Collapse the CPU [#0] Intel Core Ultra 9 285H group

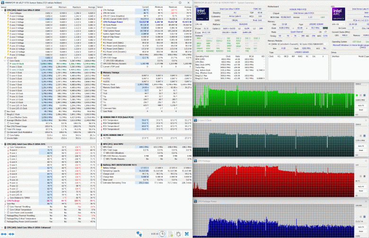(x=2, y=10)
